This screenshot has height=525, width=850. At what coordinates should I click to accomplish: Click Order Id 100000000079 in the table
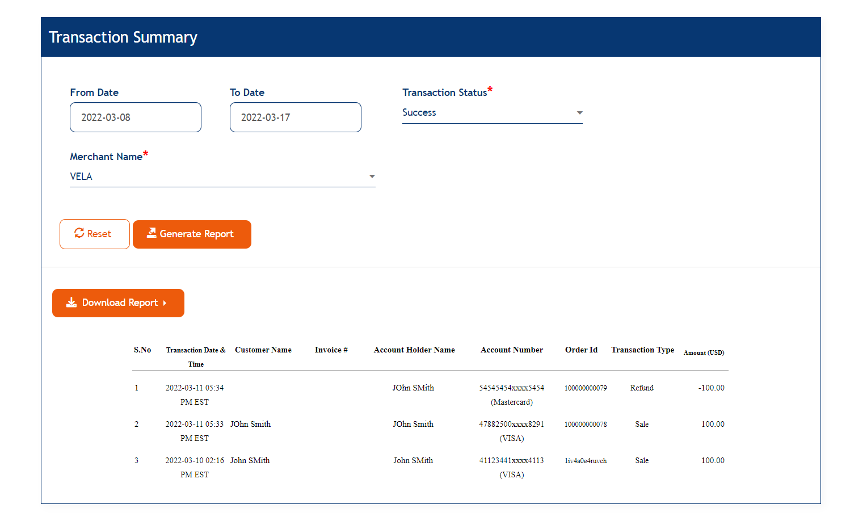[x=585, y=388]
